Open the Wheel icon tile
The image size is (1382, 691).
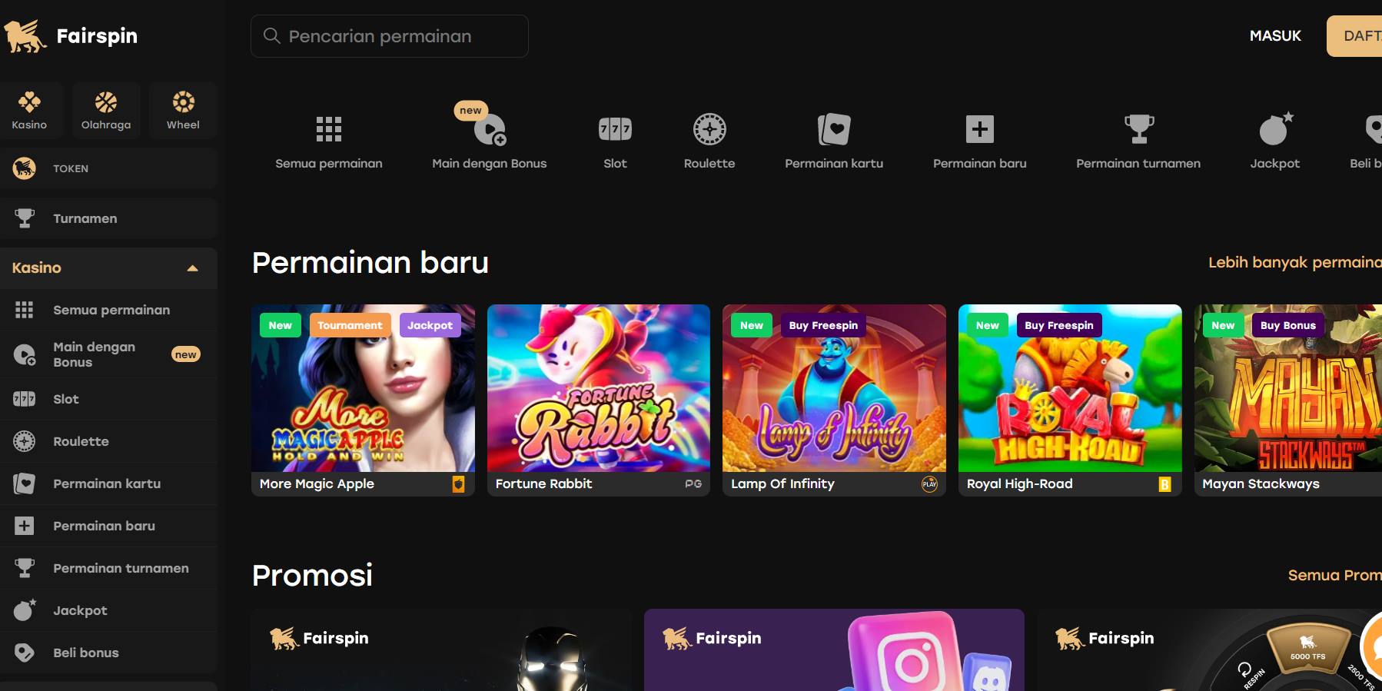(x=183, y=110)
